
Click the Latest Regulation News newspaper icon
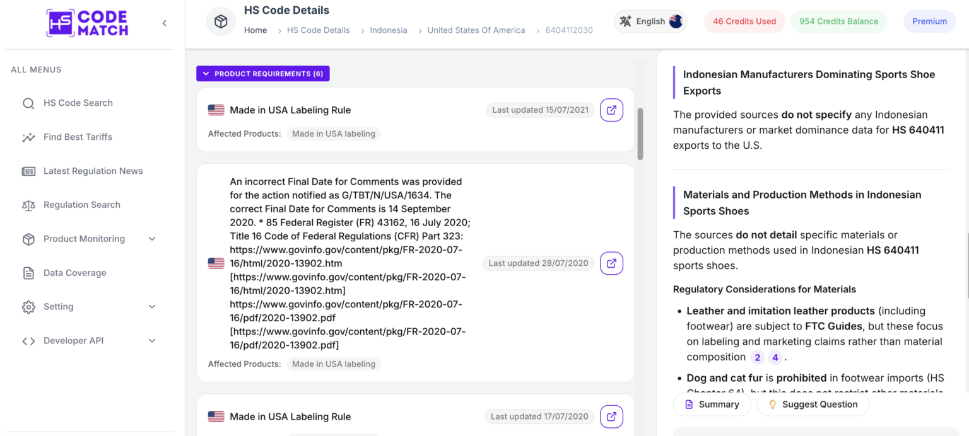pyautogui.click(x=28, y=171)
